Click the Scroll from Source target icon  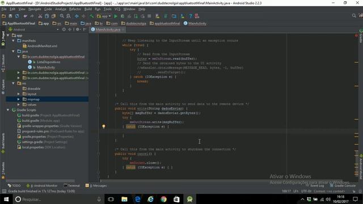click(x=64, y=29)
